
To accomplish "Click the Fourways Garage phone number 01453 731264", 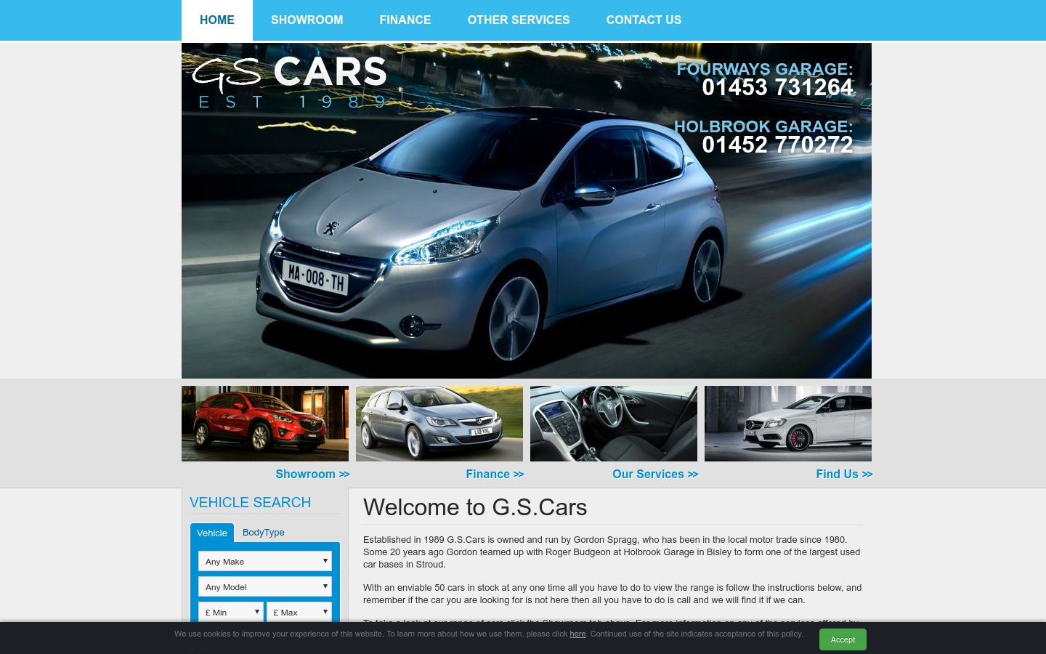I will (x=777, y=87).
